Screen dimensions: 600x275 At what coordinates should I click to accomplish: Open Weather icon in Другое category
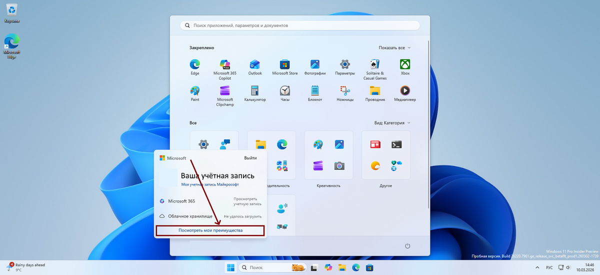[375, 165]
